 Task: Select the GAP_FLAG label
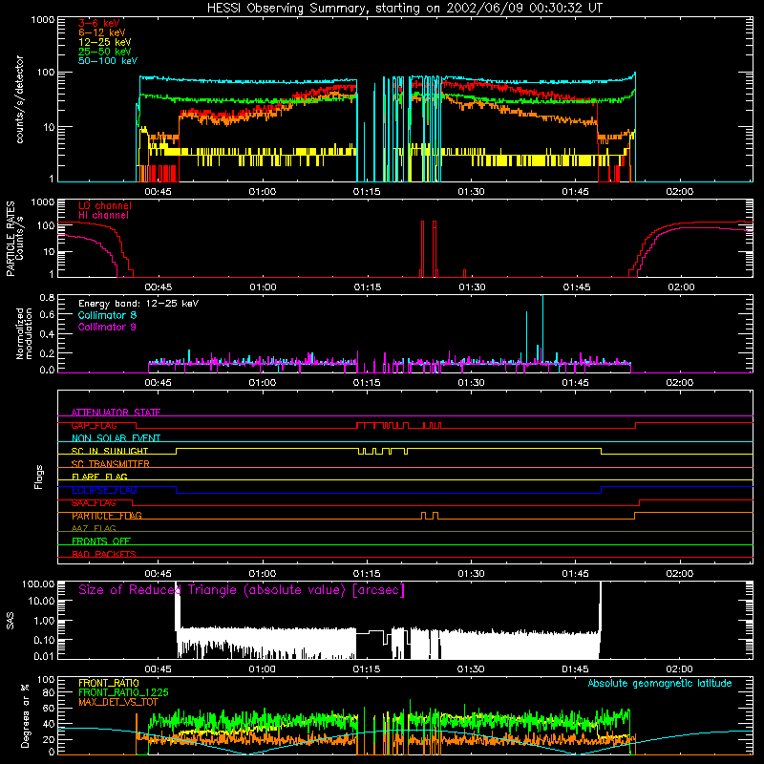point(94,425)
